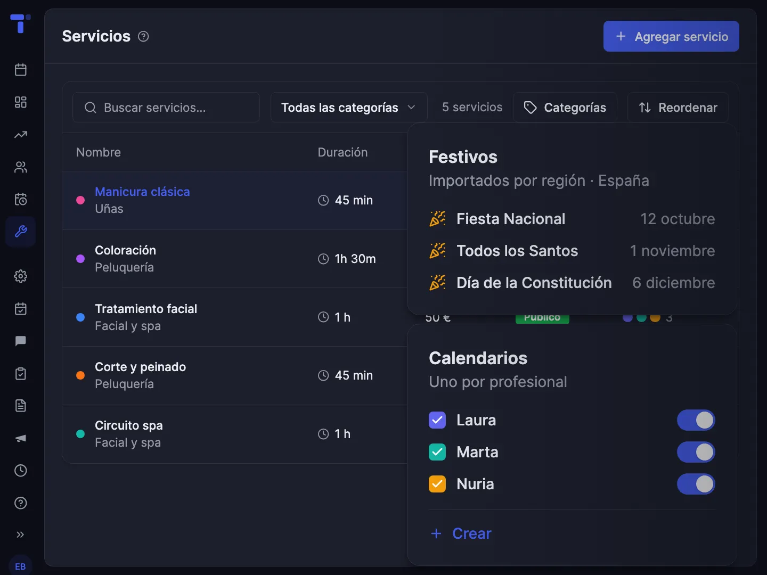Viewport: 767px width, 575px height.
Task: Open Todas las categorías dropdown
Action: point(349,108)
